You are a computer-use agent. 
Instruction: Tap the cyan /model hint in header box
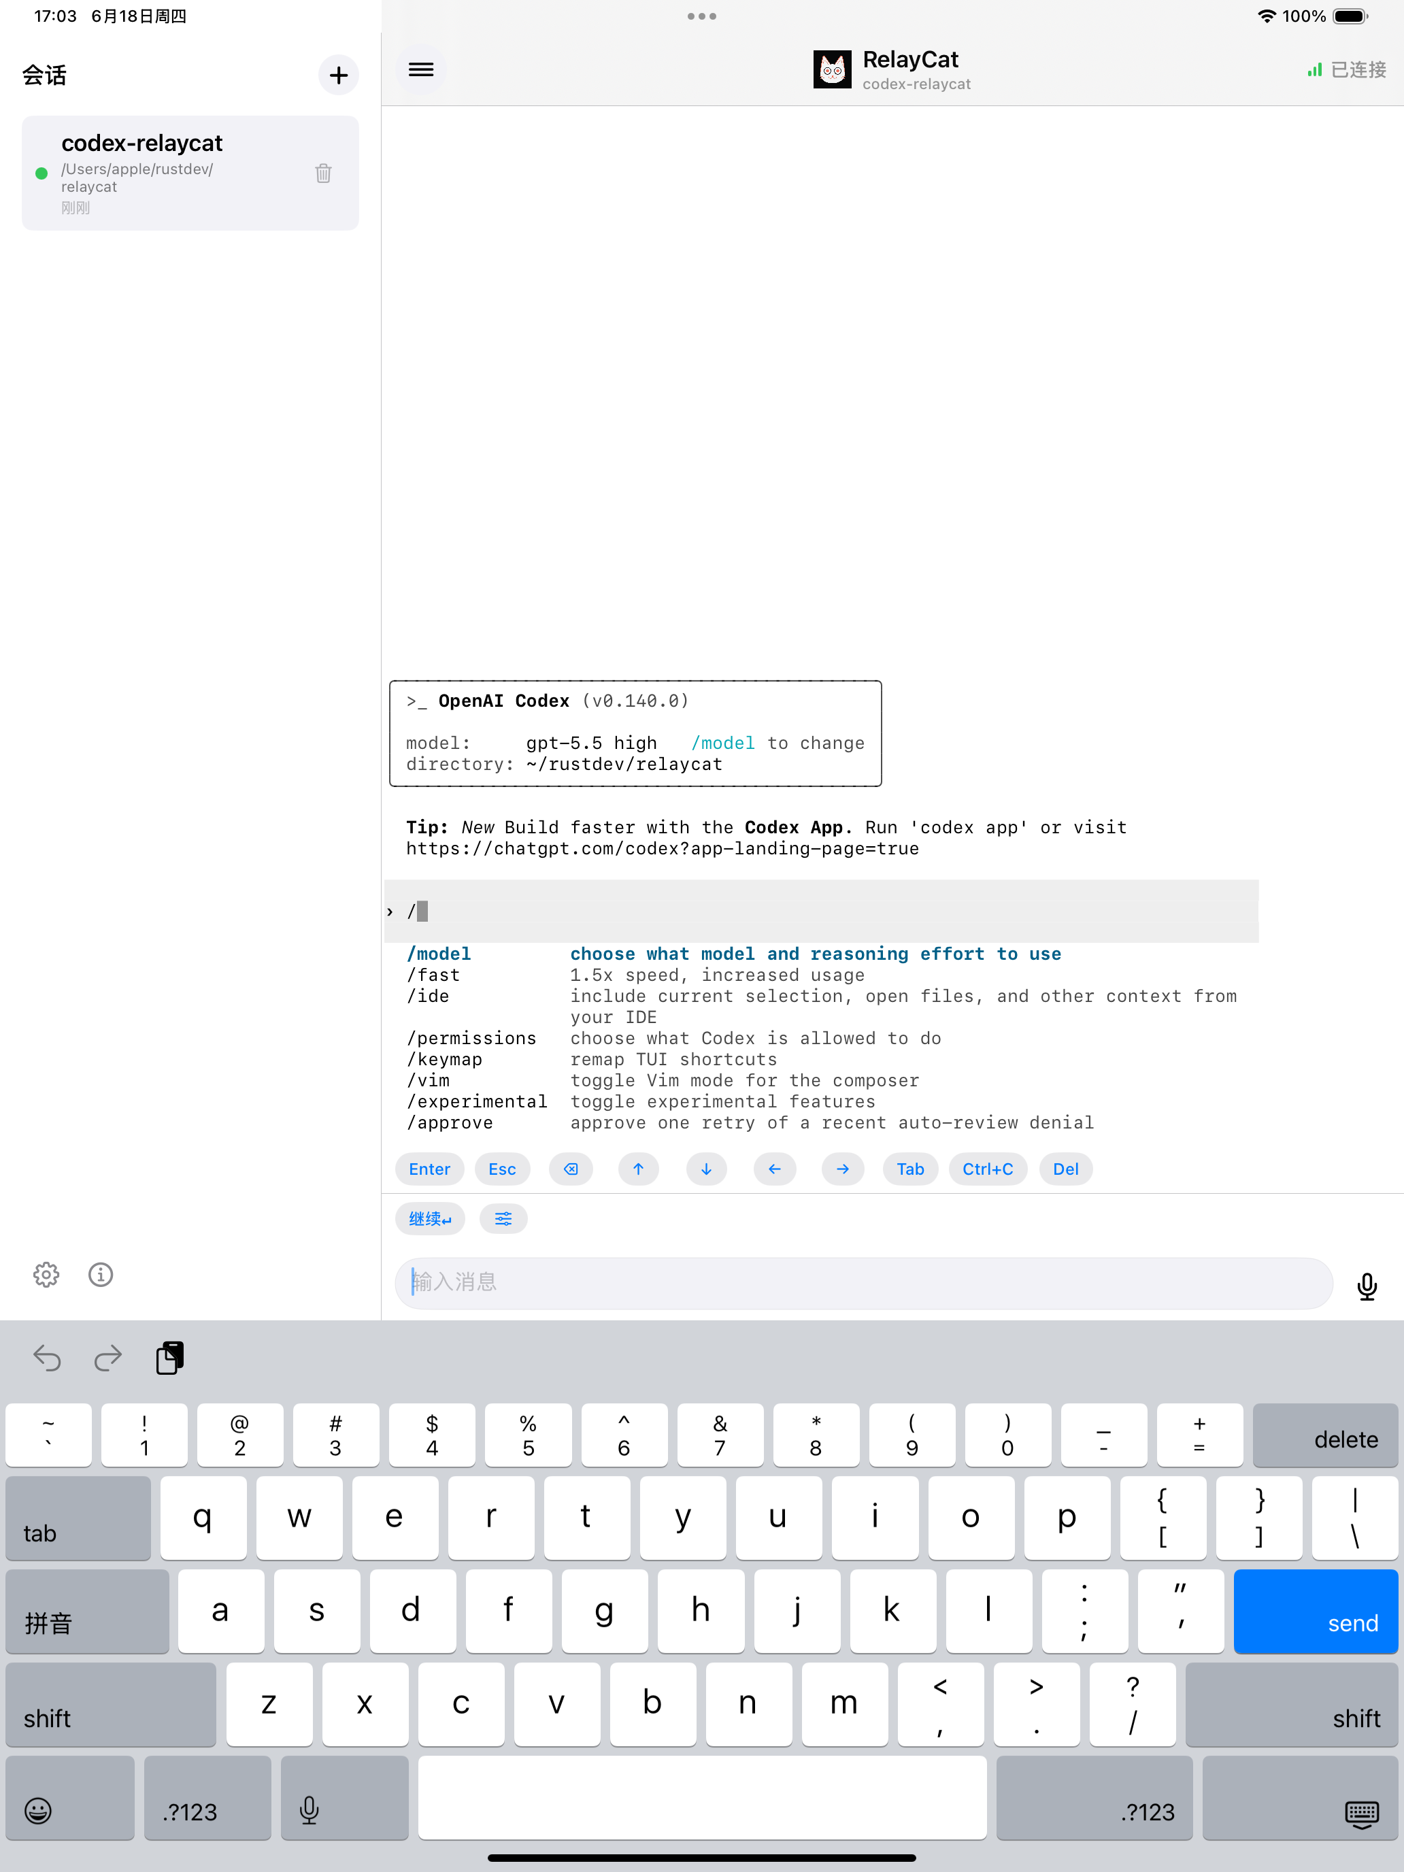click(x=722, y=743)
